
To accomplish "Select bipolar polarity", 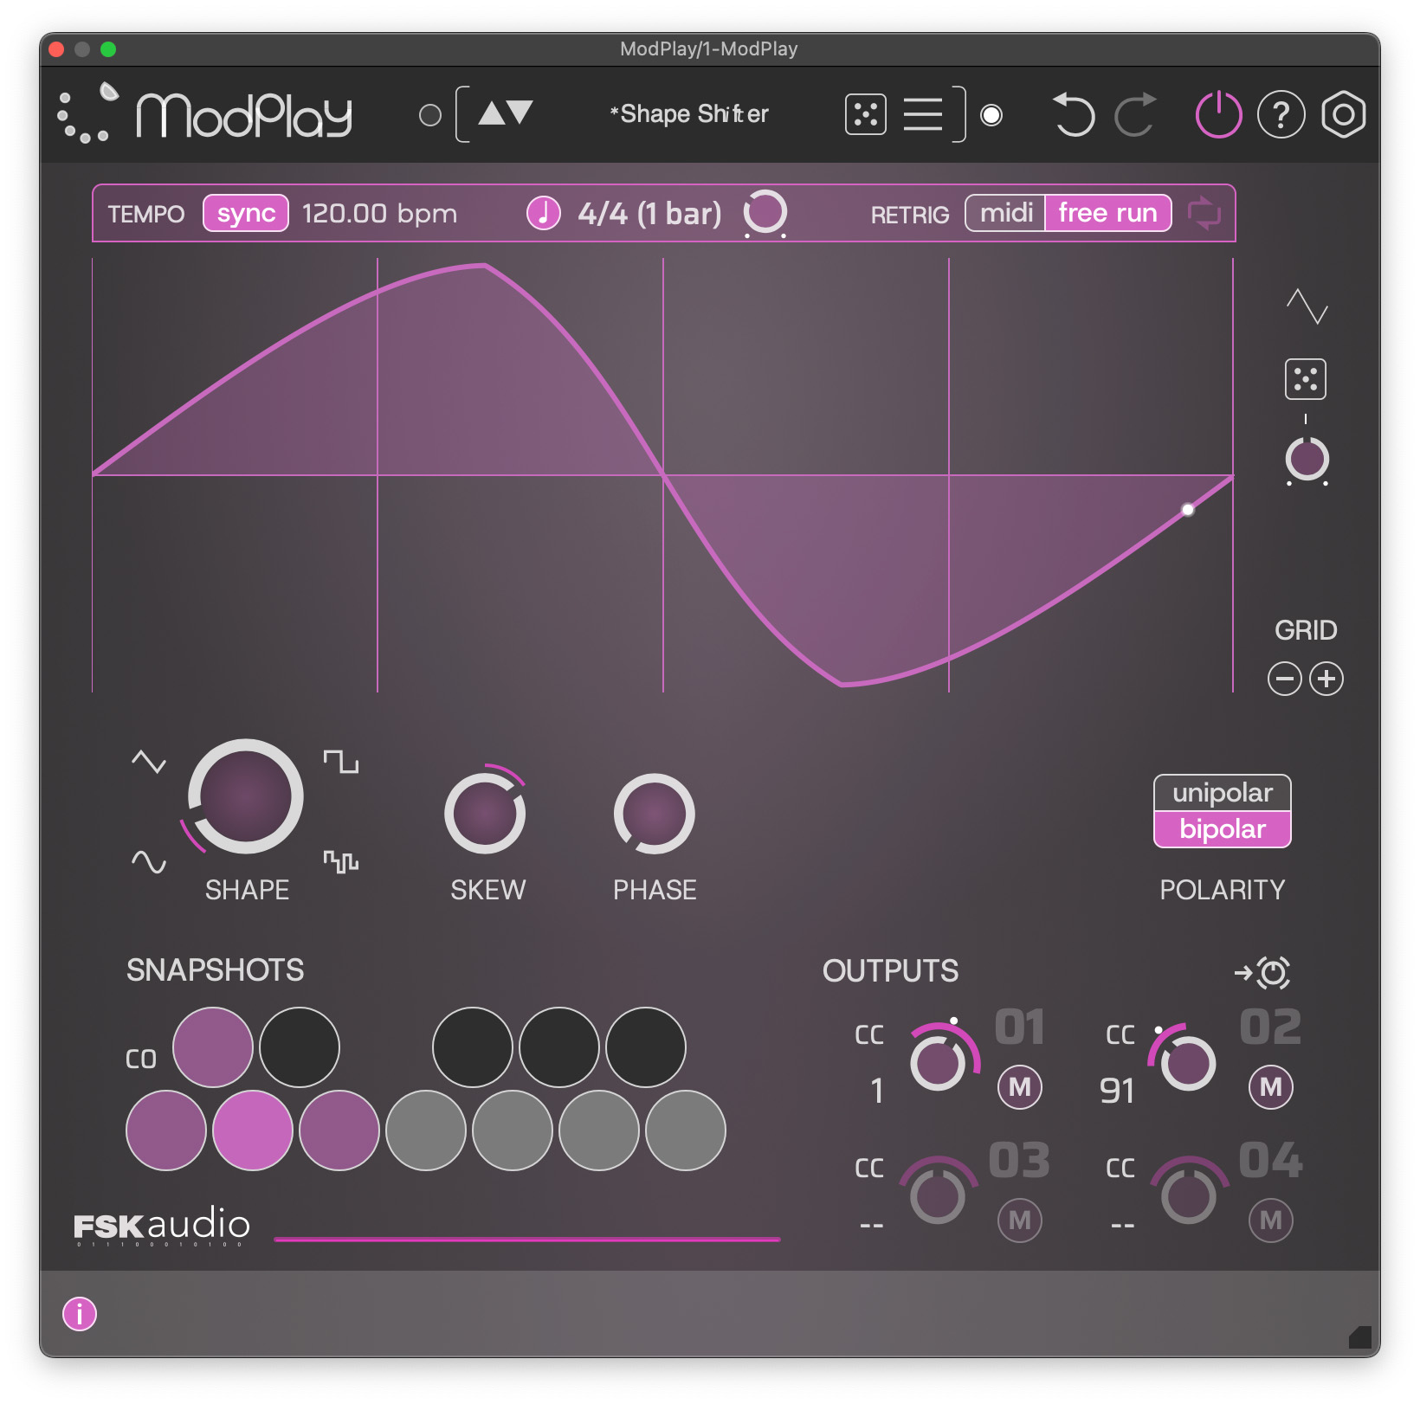I will [1223, 829].
